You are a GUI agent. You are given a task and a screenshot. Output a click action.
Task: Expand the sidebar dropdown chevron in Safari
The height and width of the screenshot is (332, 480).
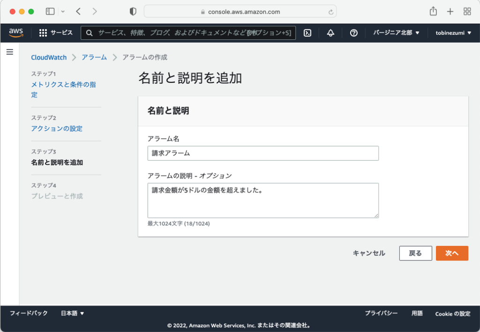coord(63,12)
